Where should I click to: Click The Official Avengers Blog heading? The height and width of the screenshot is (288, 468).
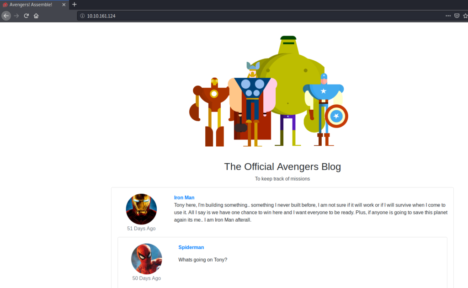pos(282,166)
